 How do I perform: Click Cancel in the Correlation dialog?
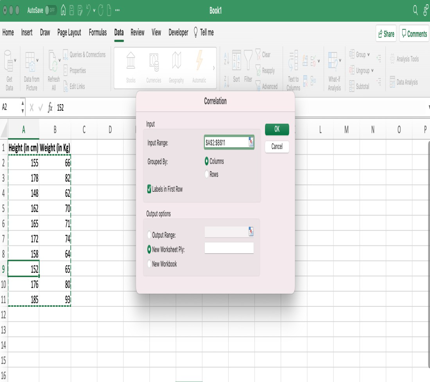coord(277,146)
